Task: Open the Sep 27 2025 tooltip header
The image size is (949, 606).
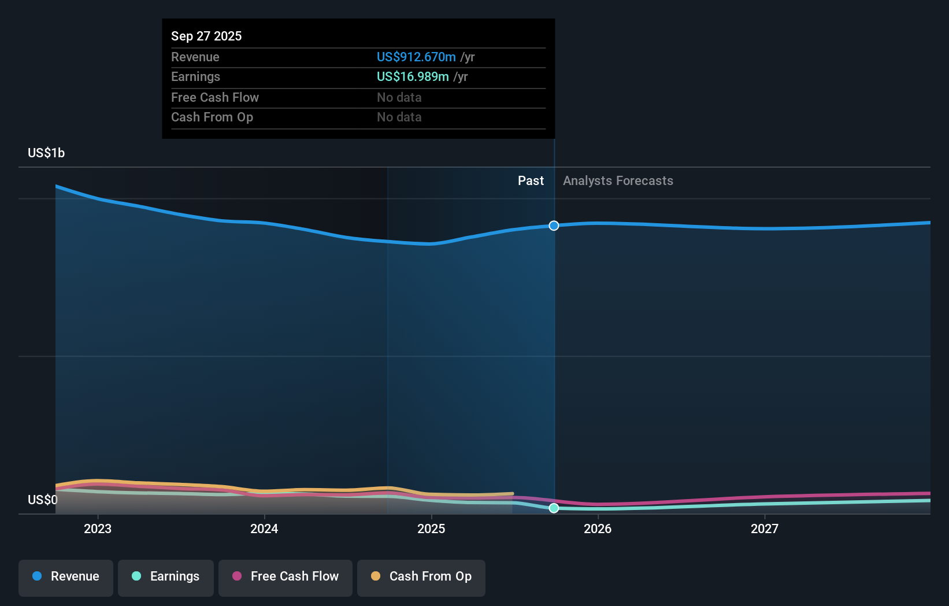Action: coord(206,36)
